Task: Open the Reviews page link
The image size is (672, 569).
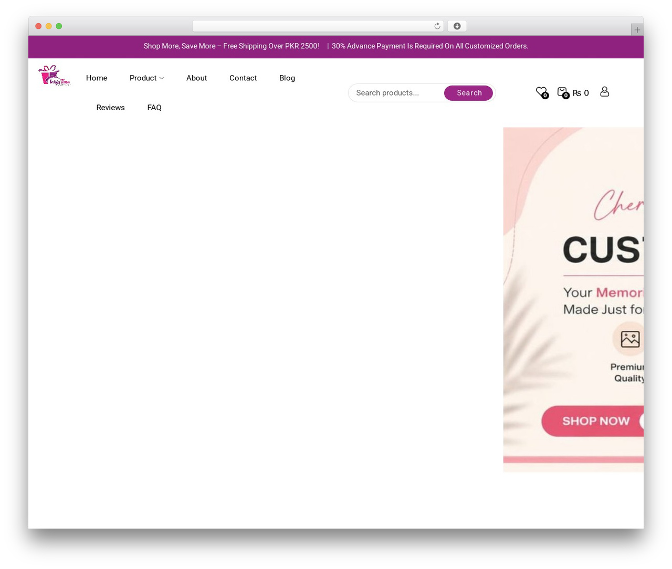Action: pyautogui.click(x=110, y=108)
